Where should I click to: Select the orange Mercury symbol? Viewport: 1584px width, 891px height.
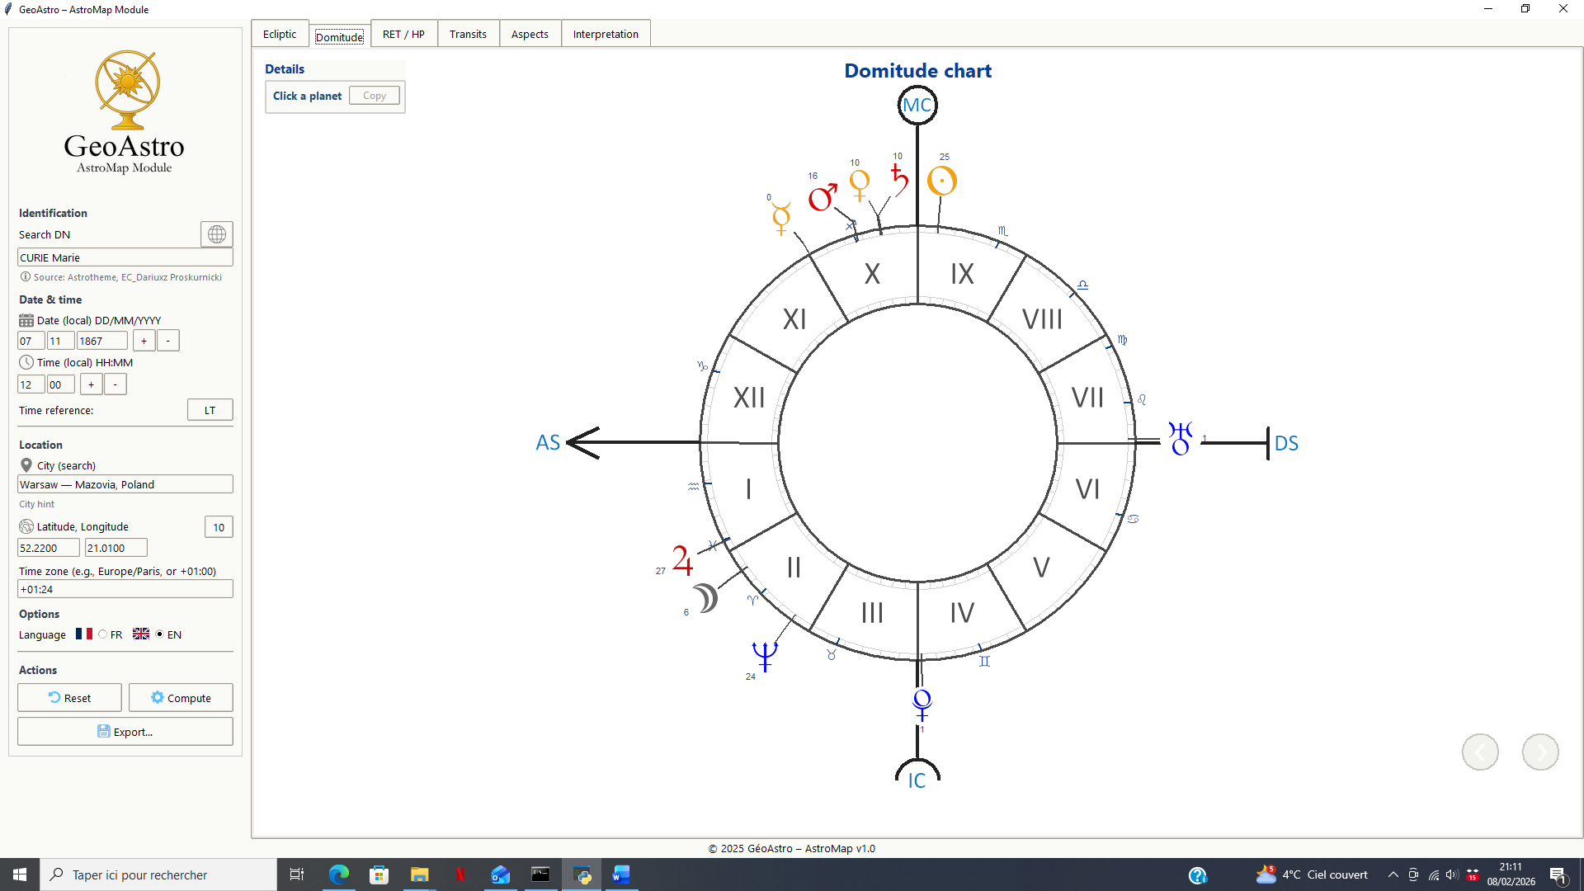pos(780,219)
